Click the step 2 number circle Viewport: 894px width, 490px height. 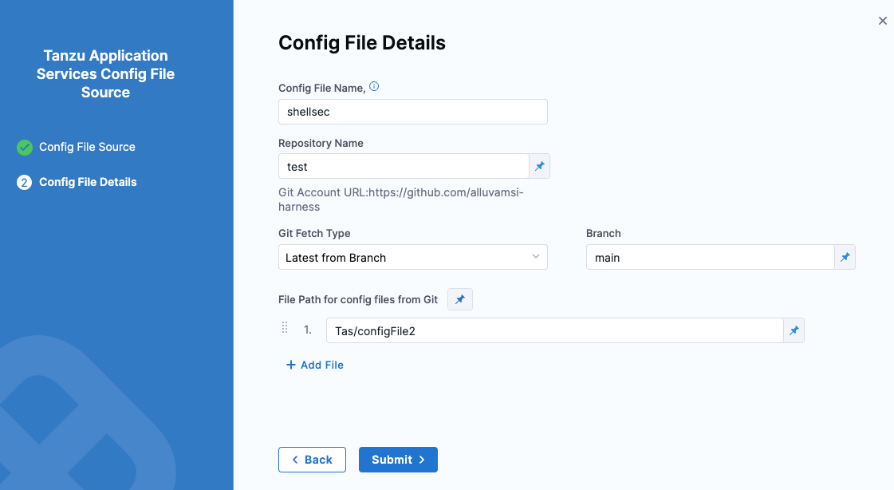[x=25, y=182]
